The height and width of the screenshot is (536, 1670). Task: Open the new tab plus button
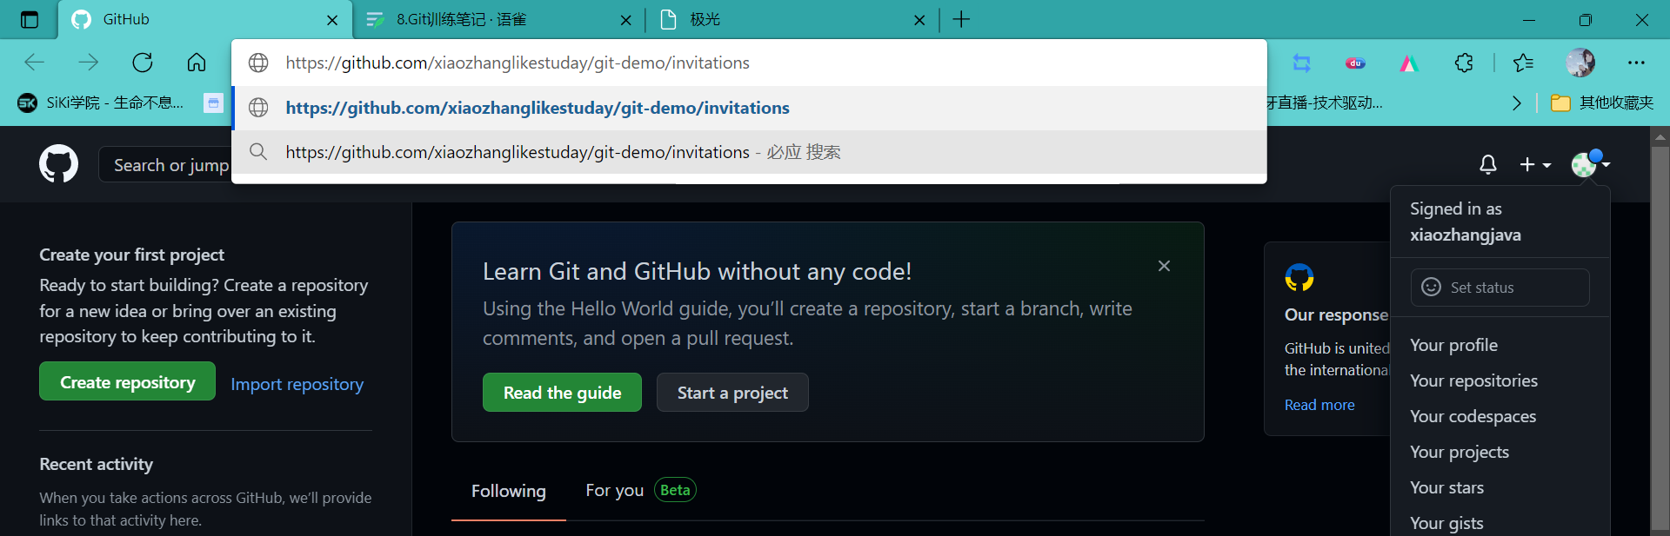(x=961, y=19)
